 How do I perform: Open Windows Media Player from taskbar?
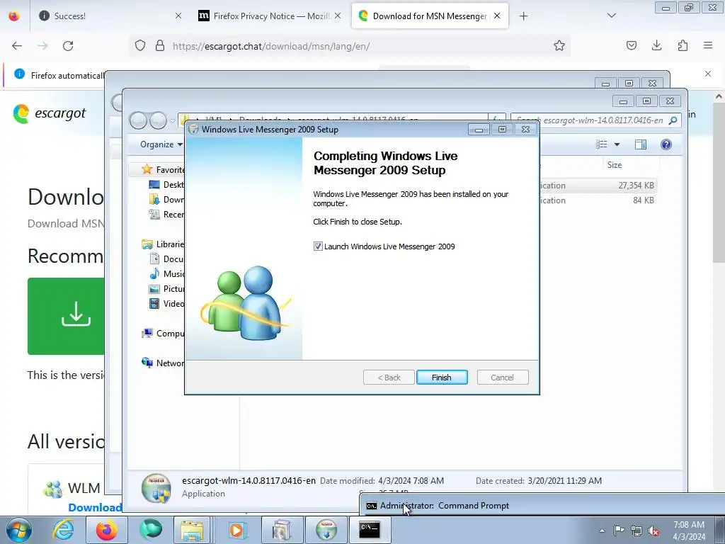point(236,530)
